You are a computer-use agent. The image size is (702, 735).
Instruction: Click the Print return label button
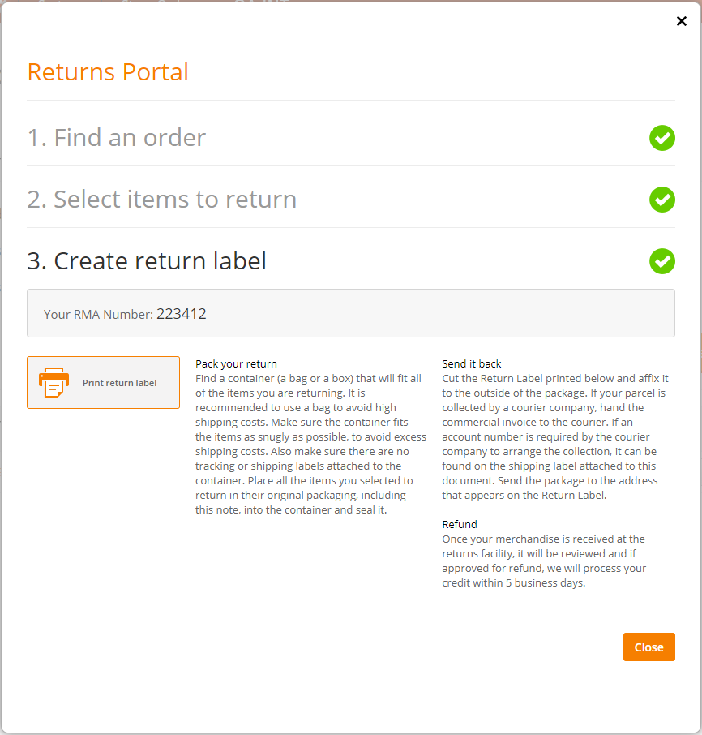[103, 382]
